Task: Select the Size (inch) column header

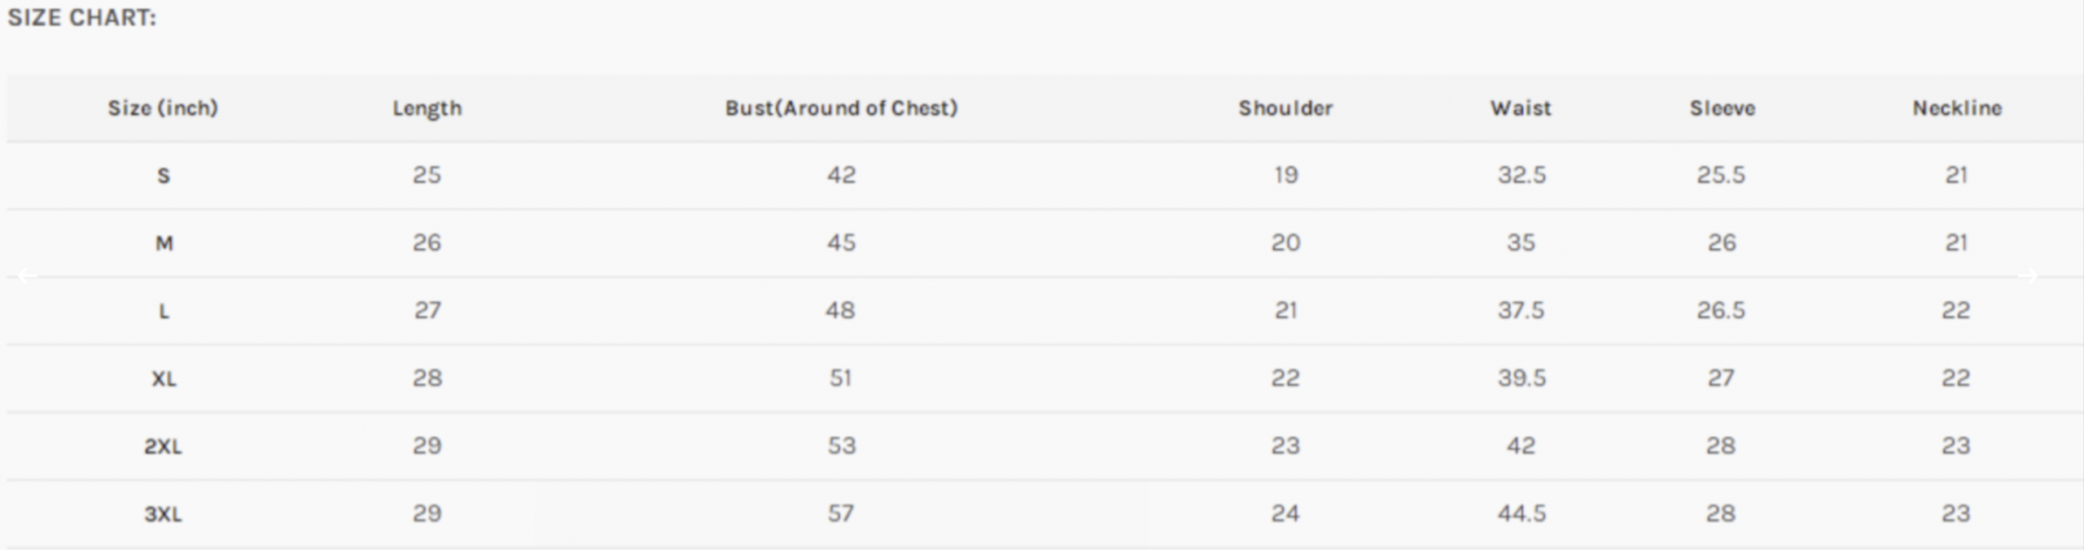Action: [x=163, y=108]
